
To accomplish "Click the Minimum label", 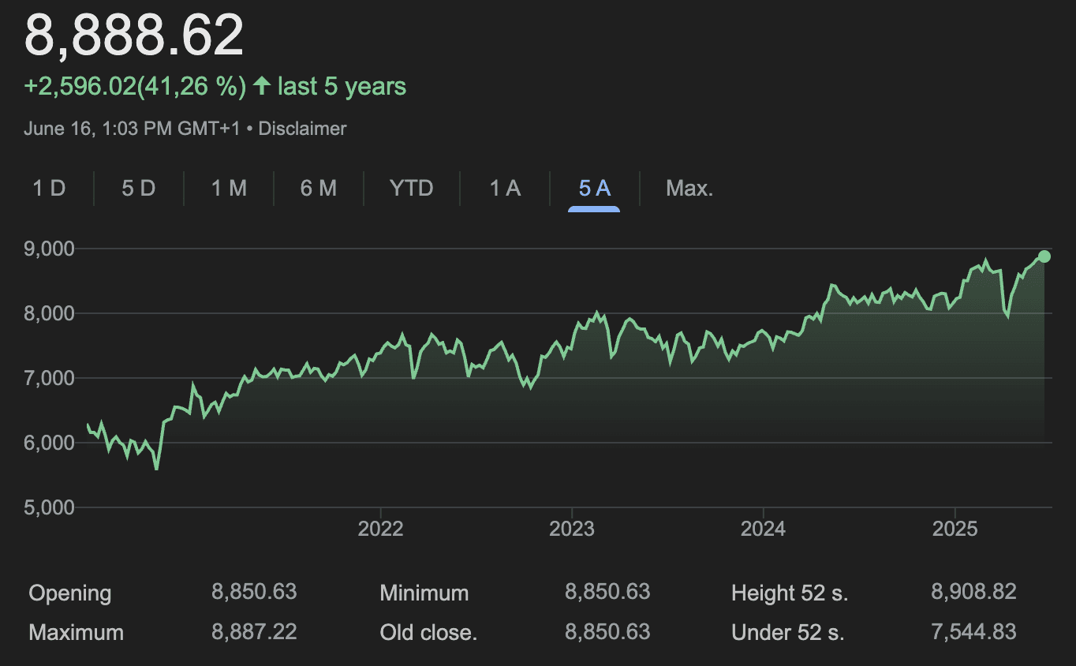I will pyautogui.click(x=424, y=593).
